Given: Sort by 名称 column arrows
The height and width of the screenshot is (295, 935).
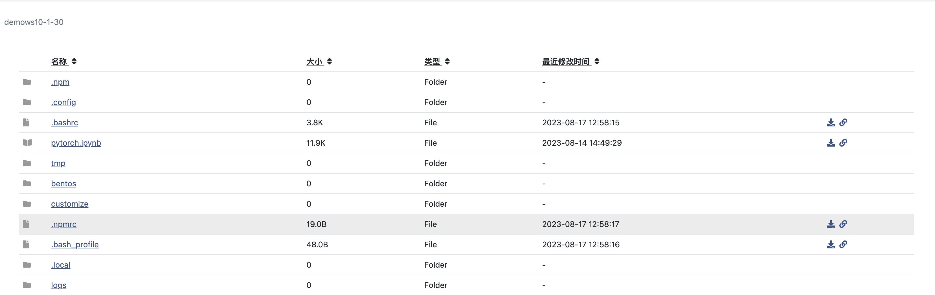Looking at the screenshot, I should click(x=74, y=61).
